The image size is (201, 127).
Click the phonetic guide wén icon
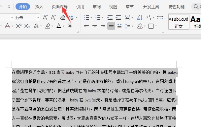coord(72,17)
